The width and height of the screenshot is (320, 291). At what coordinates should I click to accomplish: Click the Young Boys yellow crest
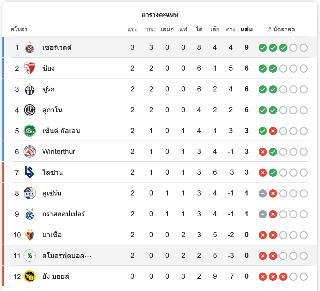click(30, 276)
